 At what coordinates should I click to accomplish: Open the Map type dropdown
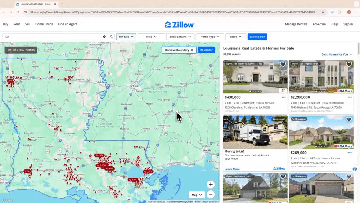(x=197, y=195)
